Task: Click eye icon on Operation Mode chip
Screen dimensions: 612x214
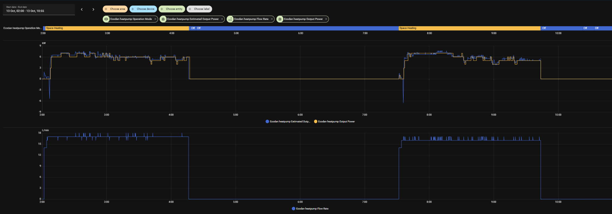Action: [106, 19]
